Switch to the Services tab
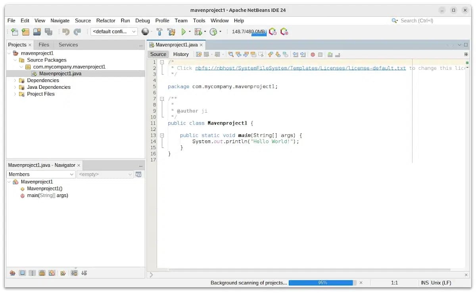 [x=68, y=45]
